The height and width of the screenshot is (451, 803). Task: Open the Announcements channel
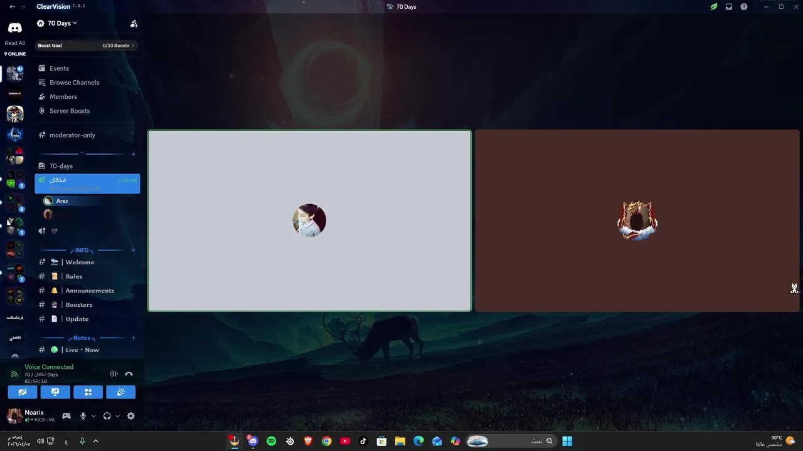point(87,291)
